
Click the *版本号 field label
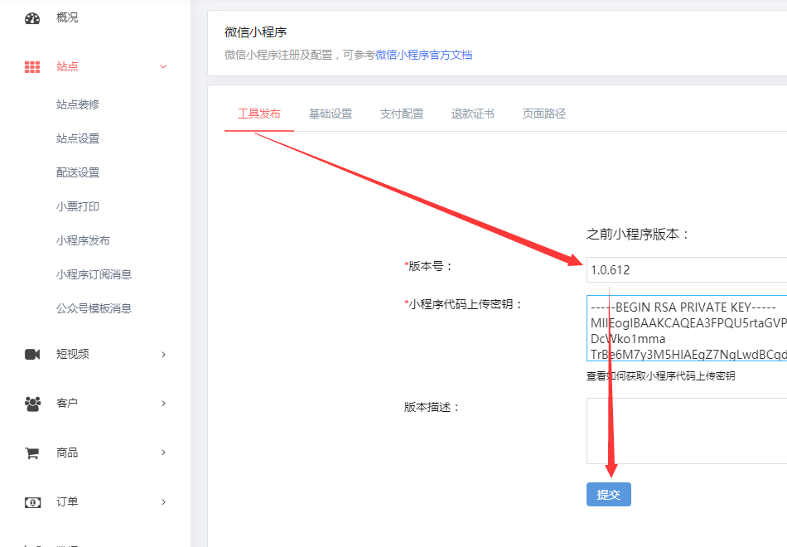[x=428, y=266]
